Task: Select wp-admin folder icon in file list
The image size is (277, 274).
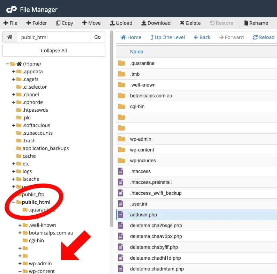Action: (121, 139)
